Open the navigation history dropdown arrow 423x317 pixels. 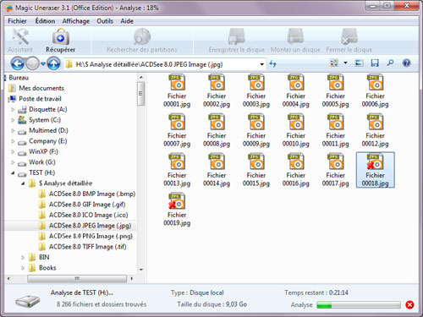43,64
